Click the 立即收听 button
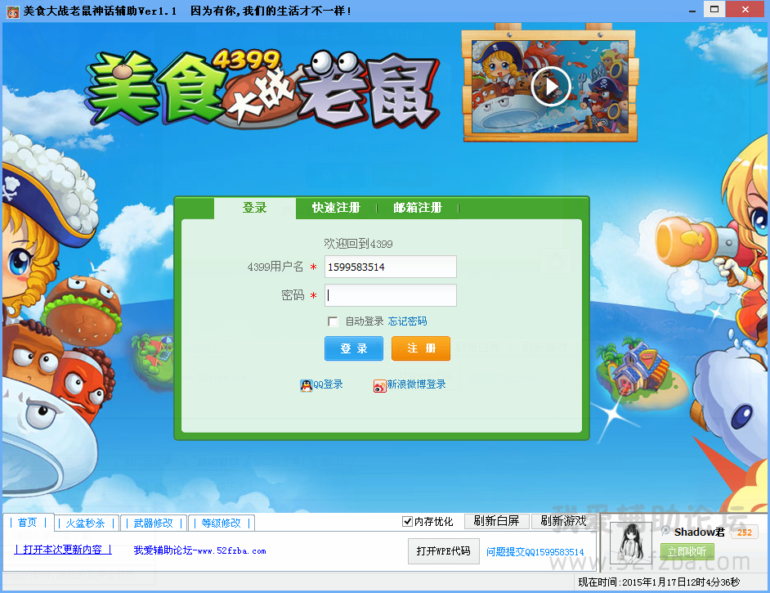 coord(687,552)
